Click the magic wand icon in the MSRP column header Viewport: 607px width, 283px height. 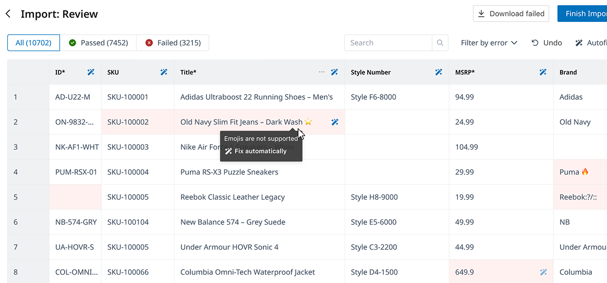543,72
